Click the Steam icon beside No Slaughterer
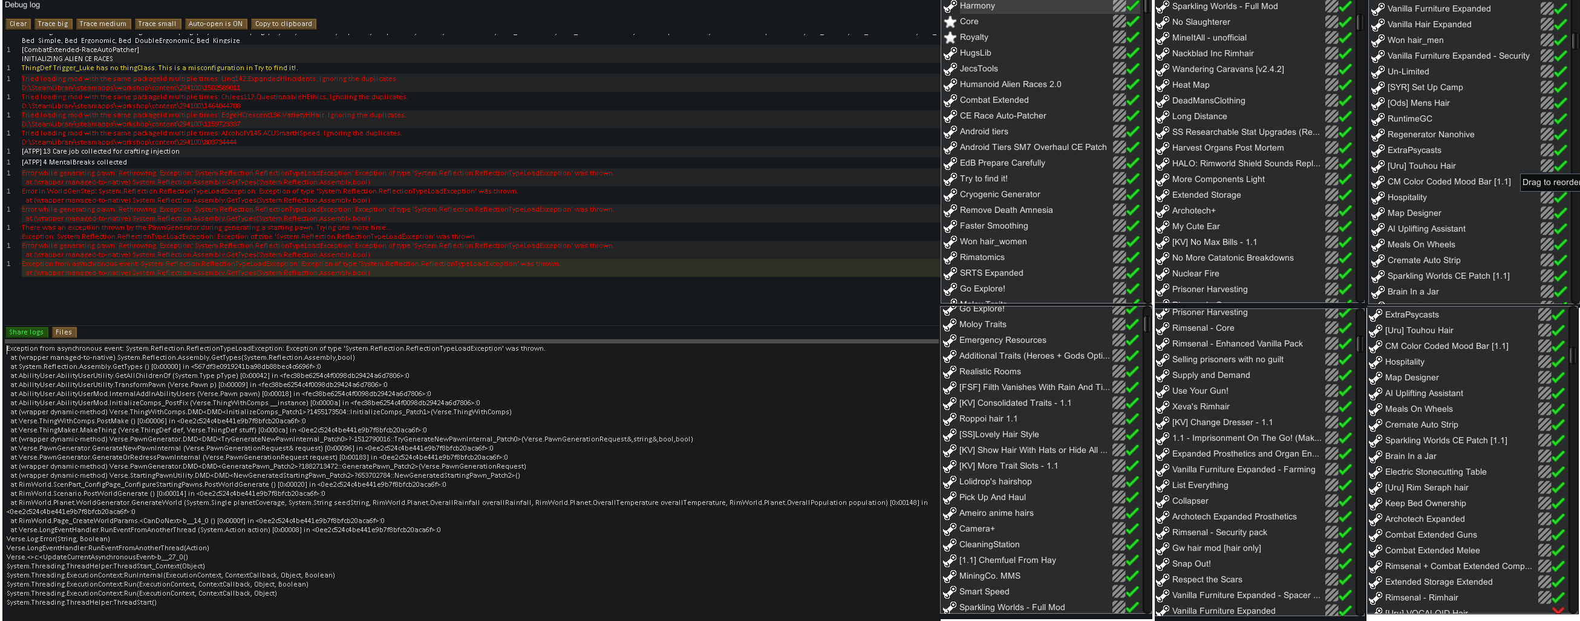Screen dimensions: 1580x621 tap(1162, 23)
